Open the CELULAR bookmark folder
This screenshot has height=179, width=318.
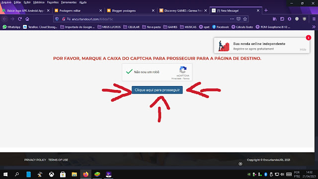point(131,27)
